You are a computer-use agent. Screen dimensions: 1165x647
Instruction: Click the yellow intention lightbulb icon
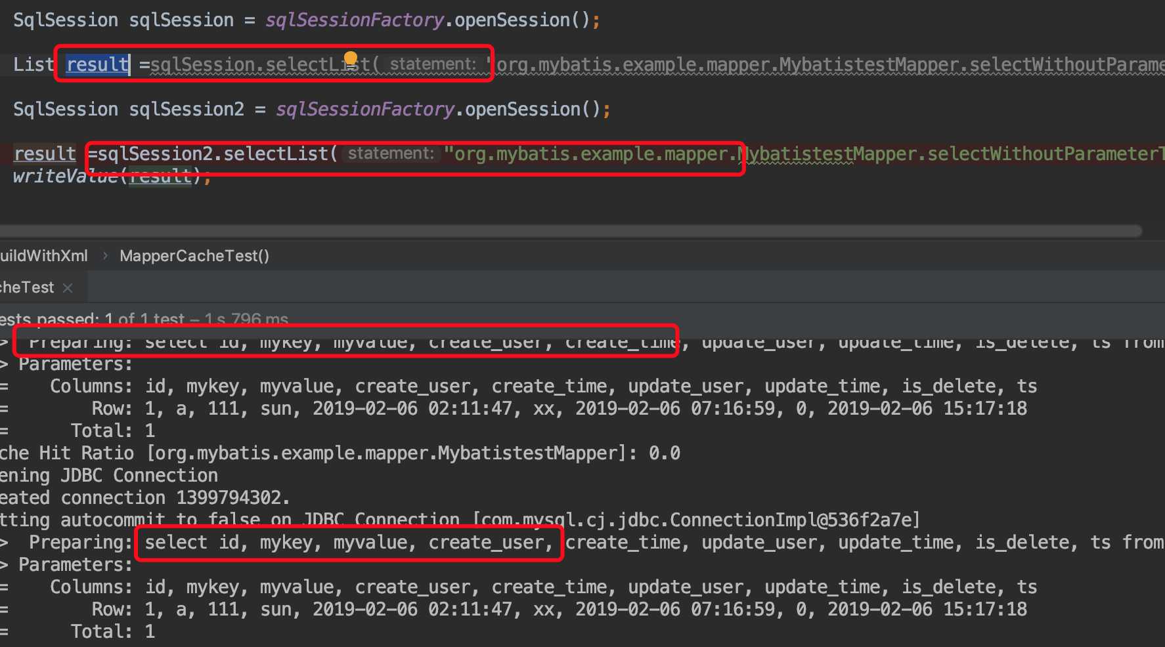(351, 60)
